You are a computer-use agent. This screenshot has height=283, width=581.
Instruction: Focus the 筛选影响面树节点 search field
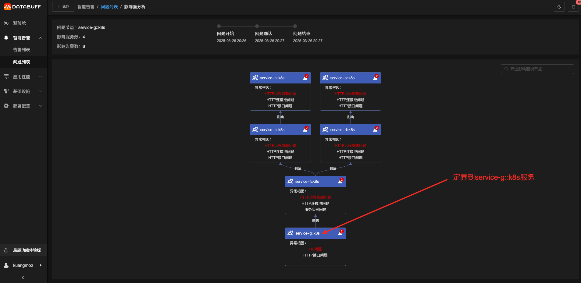click(x=537, y=69)
